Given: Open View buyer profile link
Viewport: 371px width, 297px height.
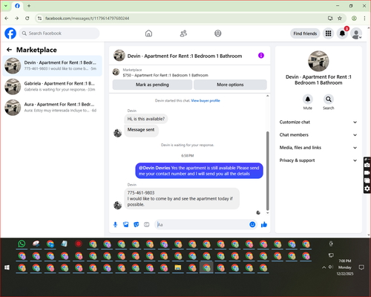Looking at the screenshot, I should 206,100.
